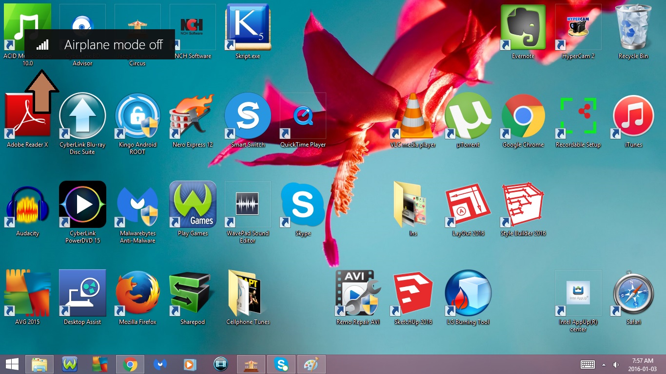The image size is (666, 374).
Task: Click the taskbar clock showing 7:57 AM
Action: (x=642, y=364)
